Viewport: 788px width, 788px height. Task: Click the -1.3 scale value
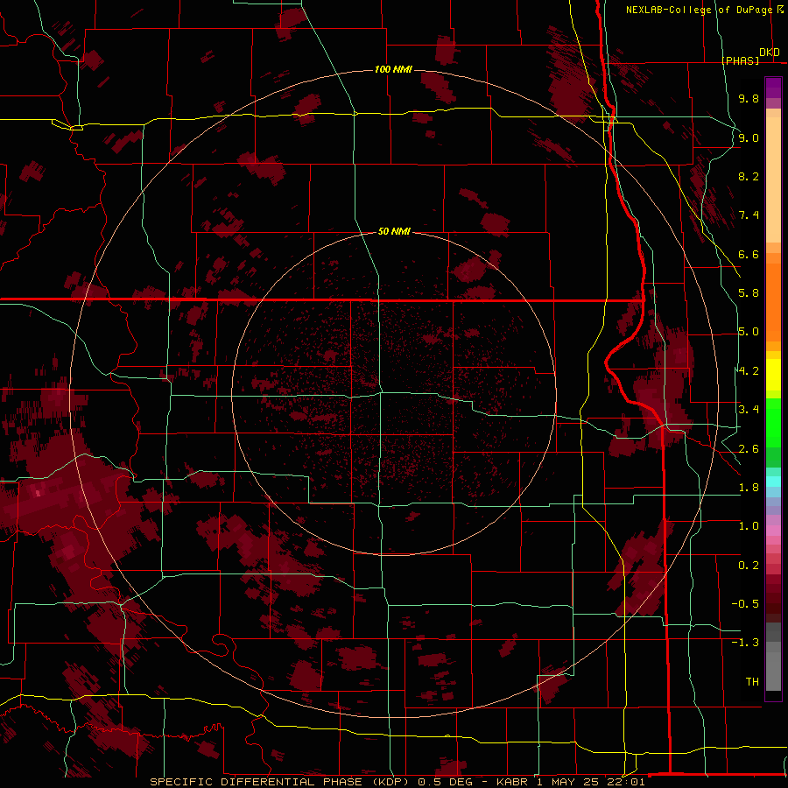pyautogui.click(x=745, y=643)
